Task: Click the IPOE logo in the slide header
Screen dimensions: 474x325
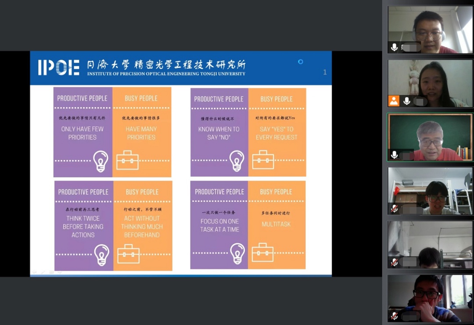Action: pos(58,68)
